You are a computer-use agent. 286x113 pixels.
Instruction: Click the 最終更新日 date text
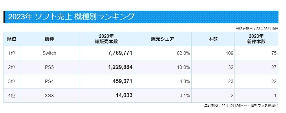point(257,29)
